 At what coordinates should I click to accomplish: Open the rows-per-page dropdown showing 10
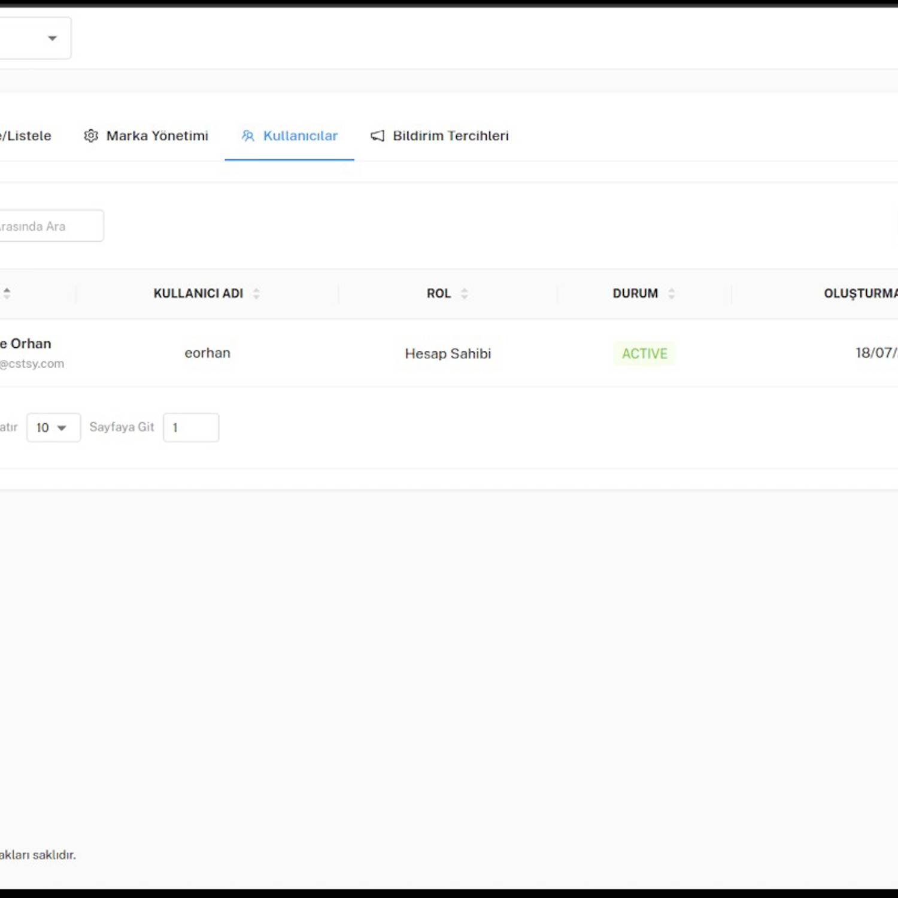(53, 427)
